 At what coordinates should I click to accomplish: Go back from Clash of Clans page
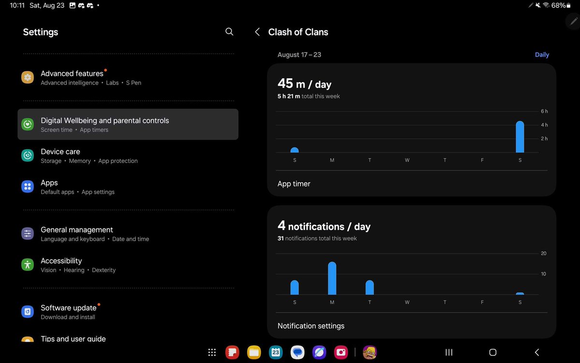click(x=258, y=32)
